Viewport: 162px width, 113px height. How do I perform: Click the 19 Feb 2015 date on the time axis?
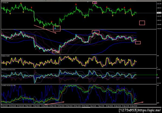[5, 106]
